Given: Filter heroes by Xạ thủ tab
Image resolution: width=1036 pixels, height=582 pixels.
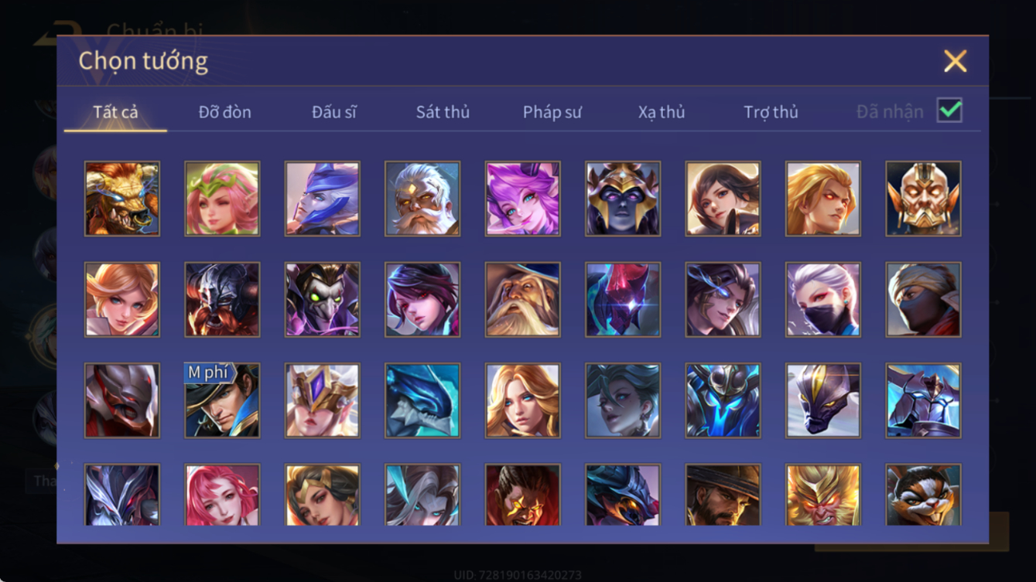Looking at the screenshot, I should 662,112.
